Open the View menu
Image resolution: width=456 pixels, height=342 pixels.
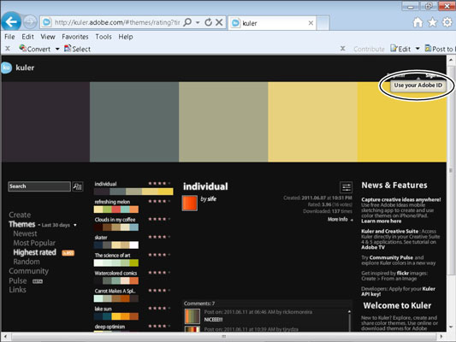(x=48, y=37)
